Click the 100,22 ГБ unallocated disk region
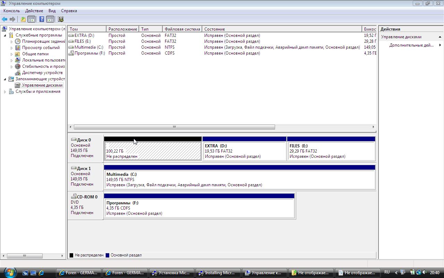The width and height of the screenshot is (444, 278). click(x=153, y=151)
